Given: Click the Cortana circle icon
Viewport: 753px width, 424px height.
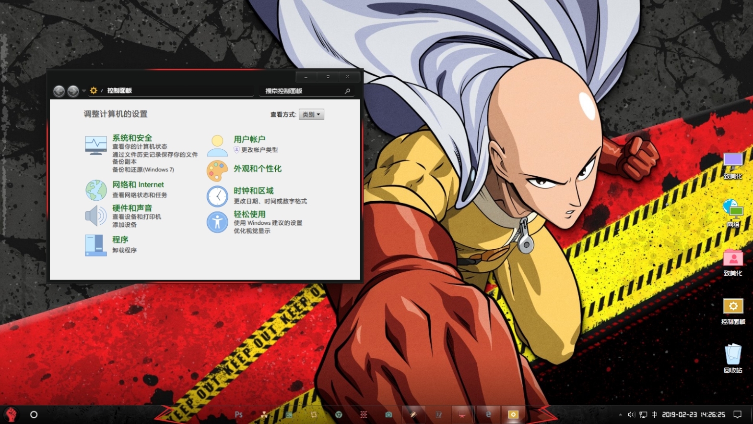Looking at the screenshot, I should tap(34, 414).
